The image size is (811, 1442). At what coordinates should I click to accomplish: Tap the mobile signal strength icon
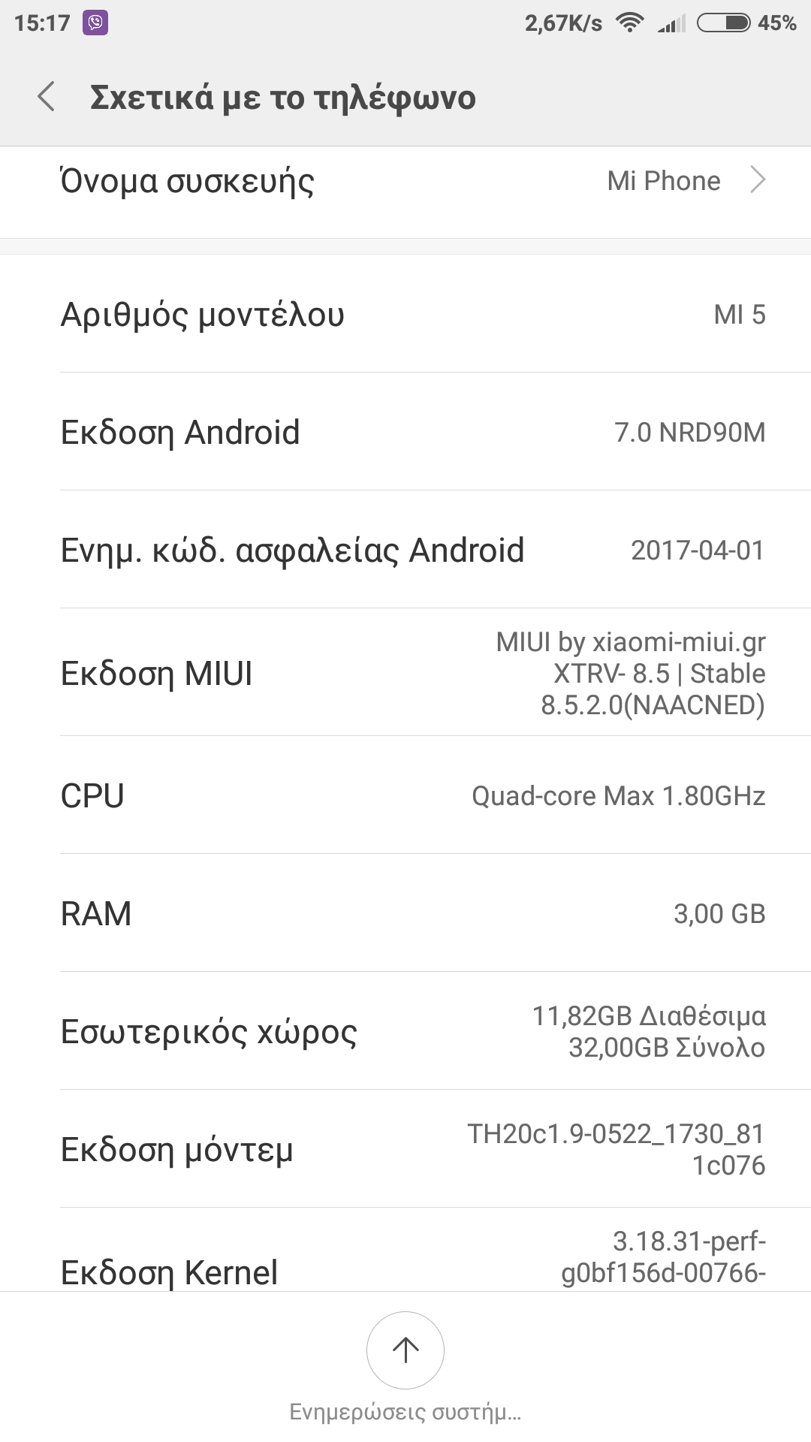click(x=671, y=24)
